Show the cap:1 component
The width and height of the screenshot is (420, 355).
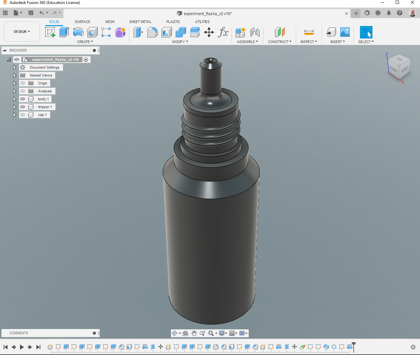coord(23,115)
